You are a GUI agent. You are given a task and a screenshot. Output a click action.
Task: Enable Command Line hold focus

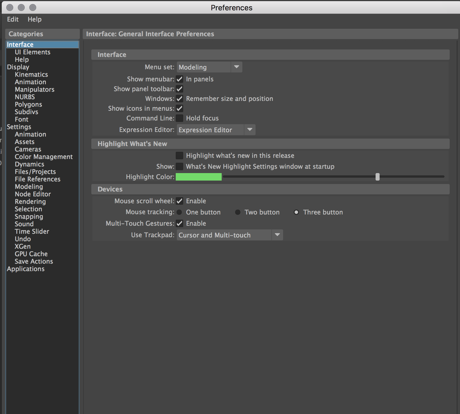(x=179, y=118)
